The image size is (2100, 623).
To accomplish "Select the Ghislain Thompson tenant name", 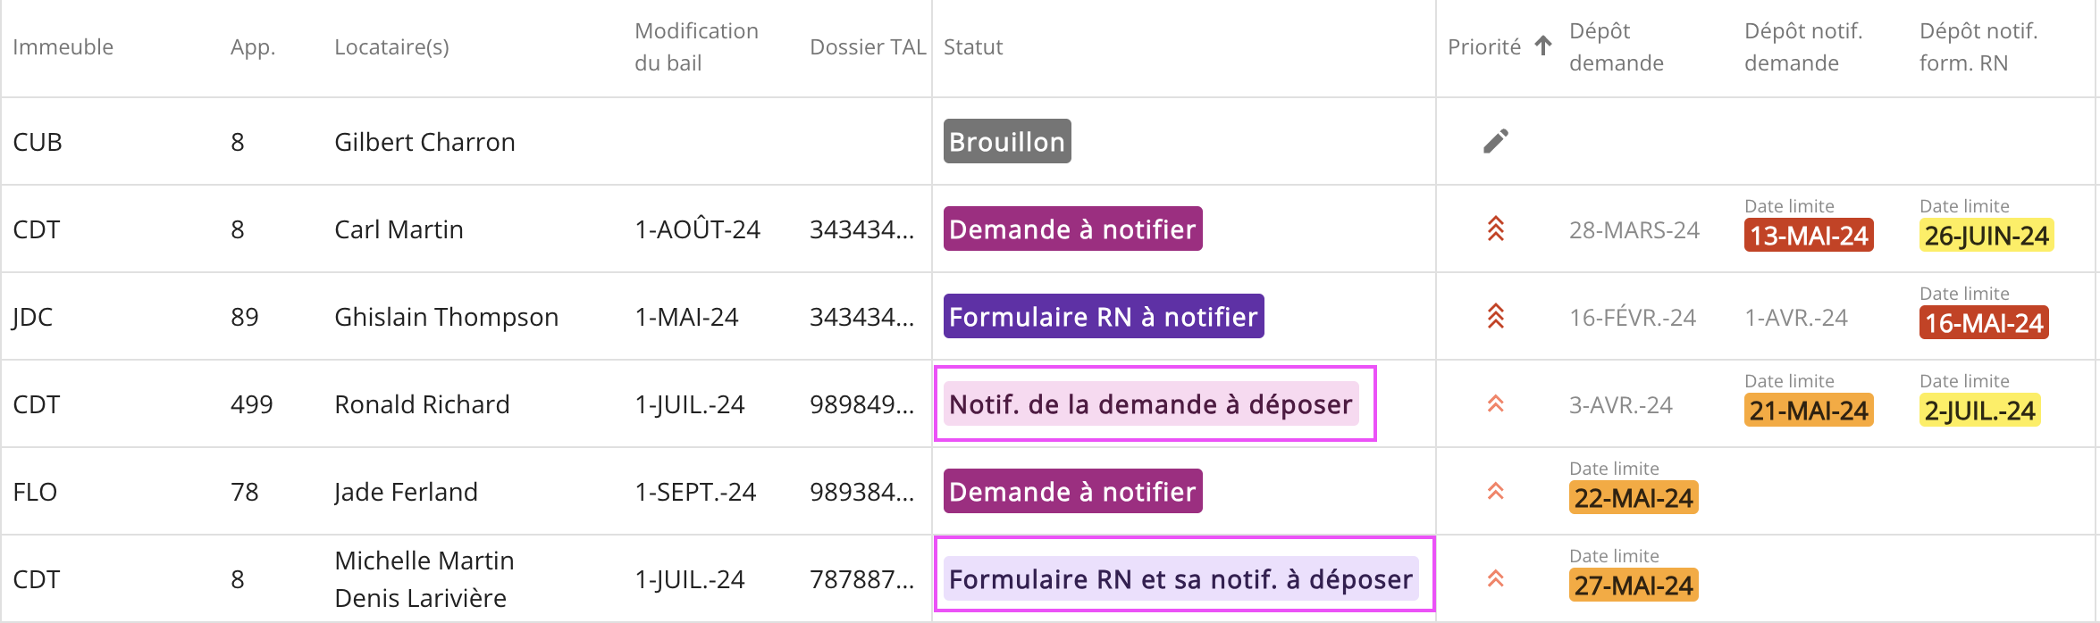I will [446, 317].
